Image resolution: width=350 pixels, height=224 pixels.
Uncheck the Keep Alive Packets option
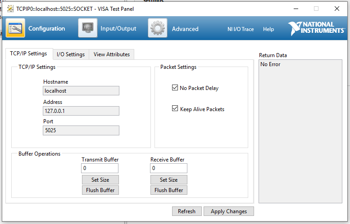[175, 108]
